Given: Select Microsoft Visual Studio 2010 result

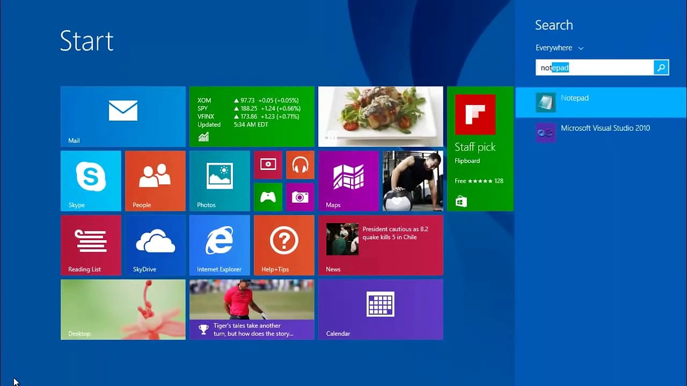Looking at the screenshot, I should [601, 132].
